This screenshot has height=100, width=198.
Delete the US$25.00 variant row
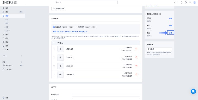[x=136, y=58]
